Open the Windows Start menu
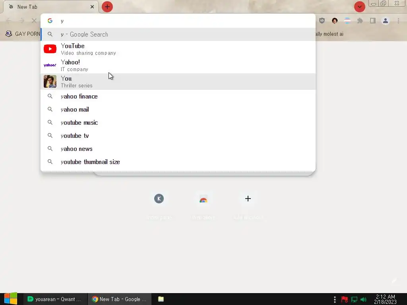 coord(11,299)
